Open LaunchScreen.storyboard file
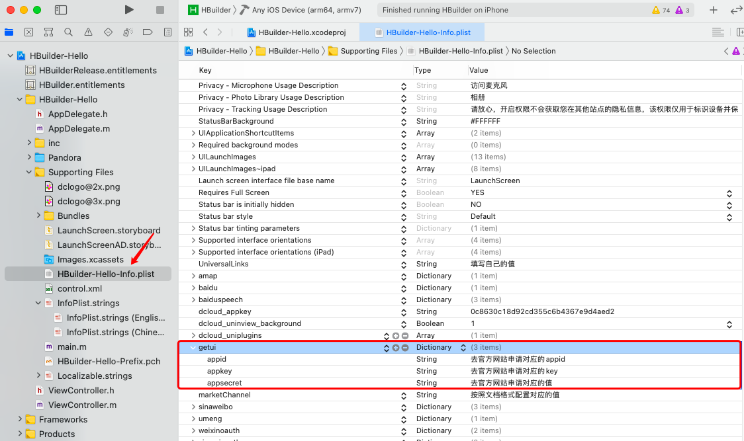The width and height of the screenshot is (744, 441). point(109,231)
